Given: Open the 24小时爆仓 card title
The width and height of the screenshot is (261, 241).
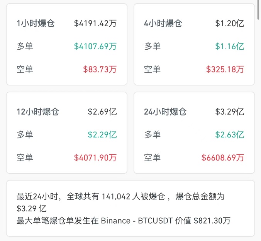Looking at the screenshot, I should pyautogui.click(x=165, y=112).
